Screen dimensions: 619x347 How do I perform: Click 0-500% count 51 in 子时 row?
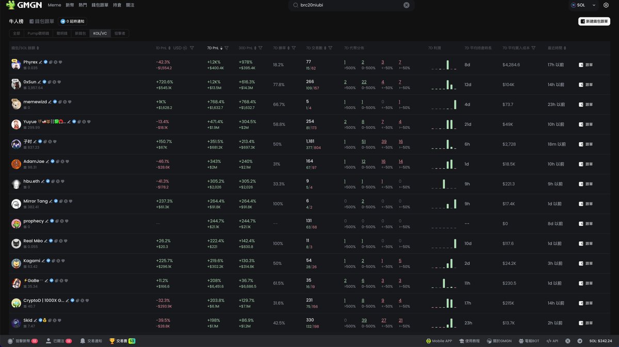click(364, 141)
